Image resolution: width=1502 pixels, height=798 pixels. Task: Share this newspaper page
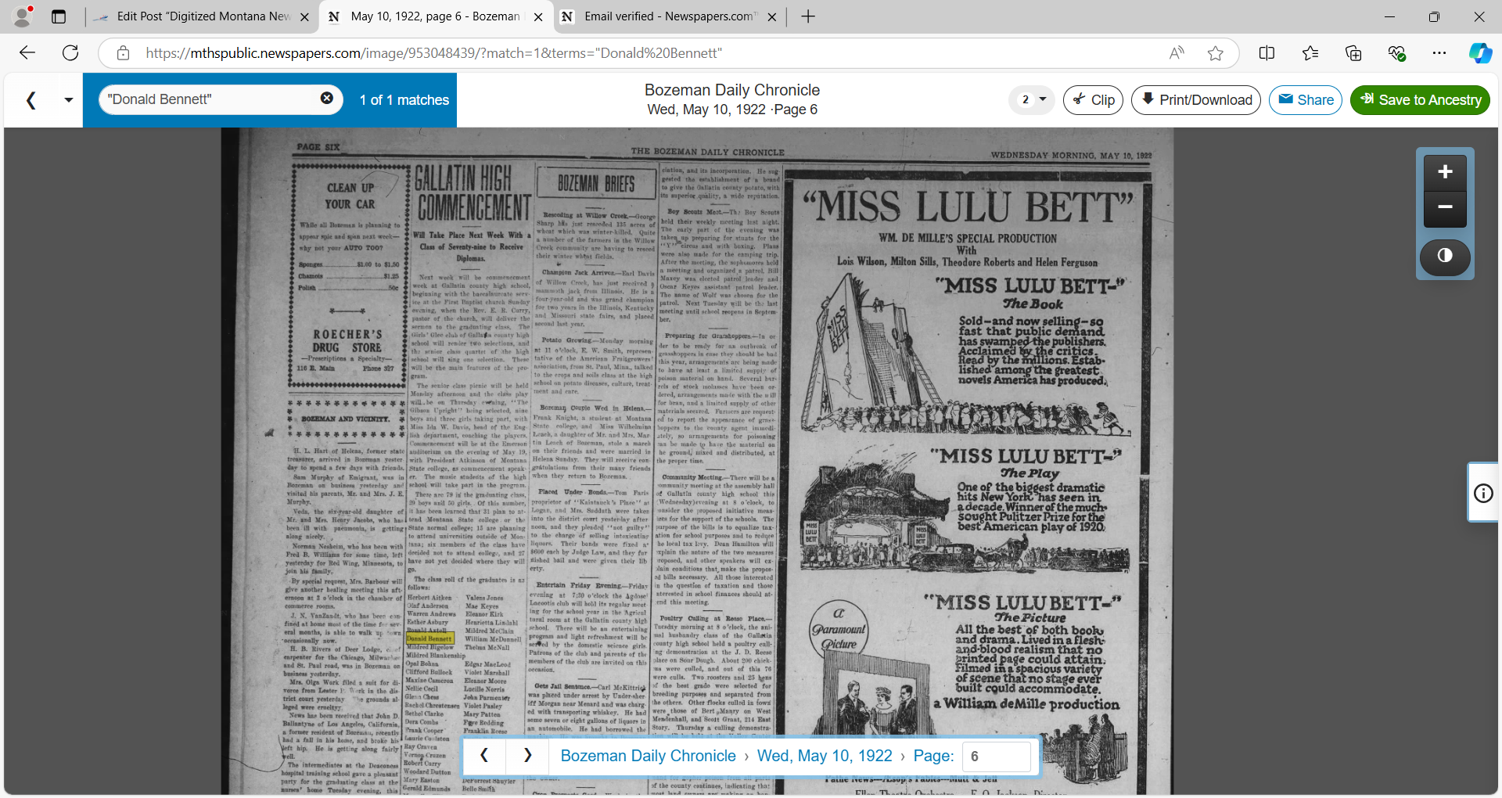[x=1305, y=100]
